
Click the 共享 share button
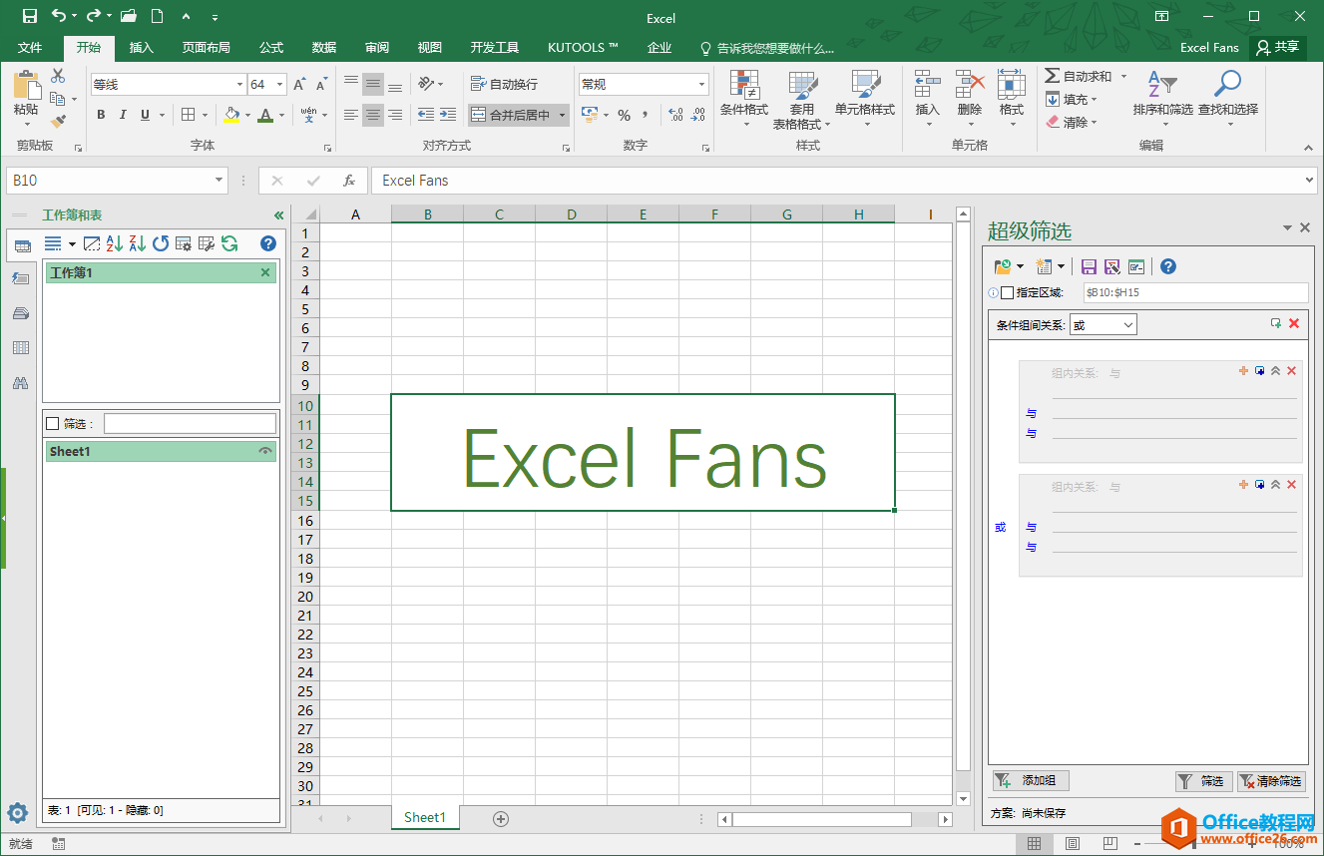click(1279, 47)
